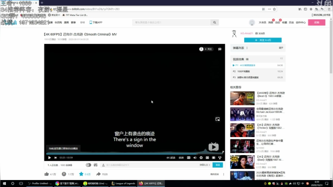Like the video with the thumbs-up icon
Viewport: 333px width, 187px height.
[47, 174]
